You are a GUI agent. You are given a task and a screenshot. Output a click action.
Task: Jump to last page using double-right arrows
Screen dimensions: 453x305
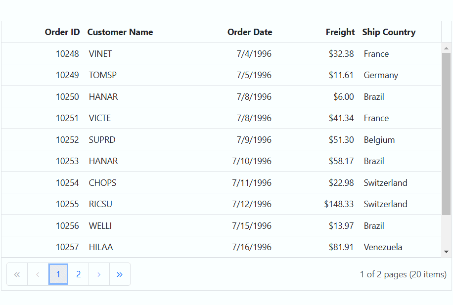coord(120,274)
